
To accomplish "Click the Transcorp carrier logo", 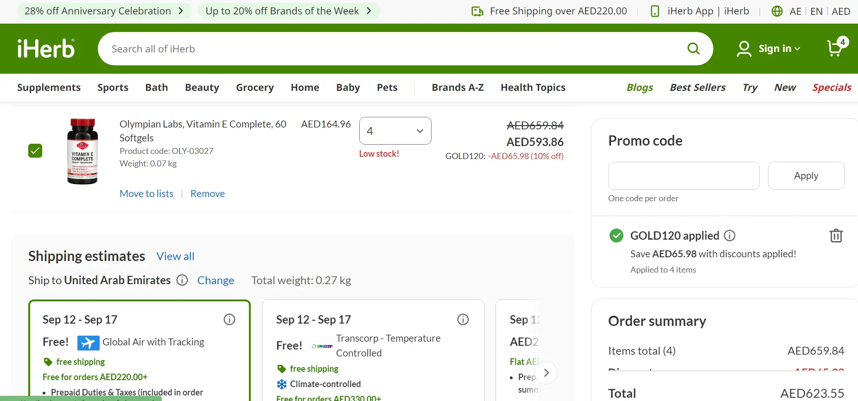I will coord(322,346).
